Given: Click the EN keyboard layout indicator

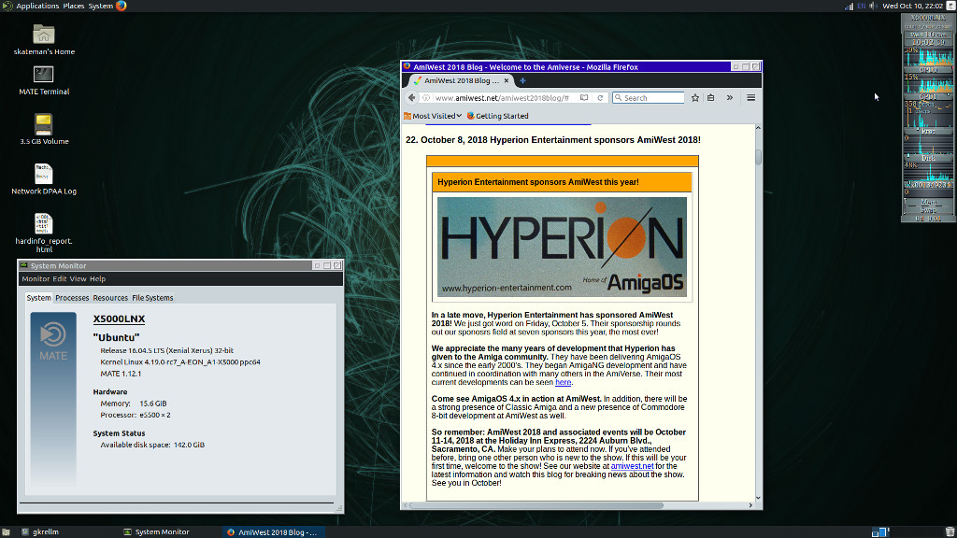Looking at the screenshot, I should click(861, 6).
